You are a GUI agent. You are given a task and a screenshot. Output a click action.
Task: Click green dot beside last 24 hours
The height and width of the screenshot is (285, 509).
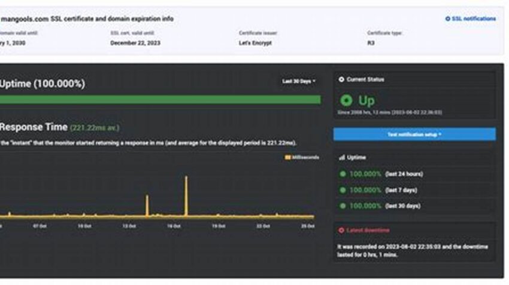point(343,174)
